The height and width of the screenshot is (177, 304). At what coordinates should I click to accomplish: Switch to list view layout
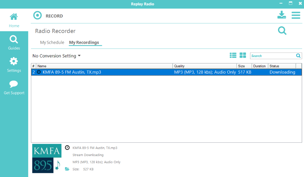coord(233,56)
